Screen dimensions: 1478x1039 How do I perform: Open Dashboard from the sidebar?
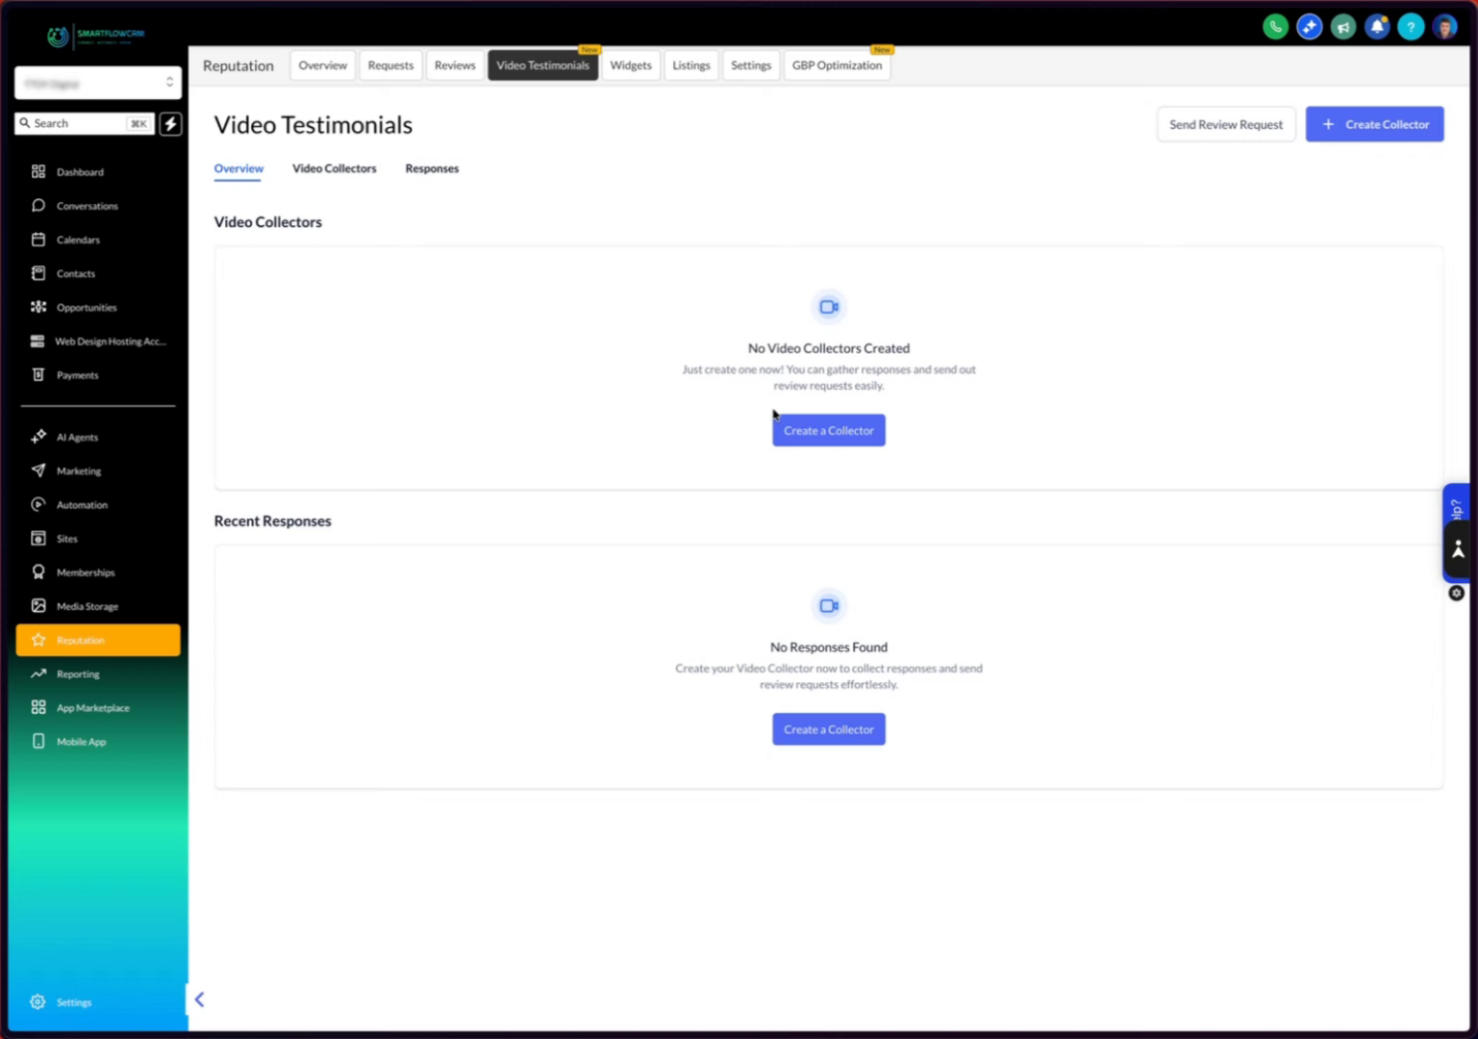coord(97,172)
